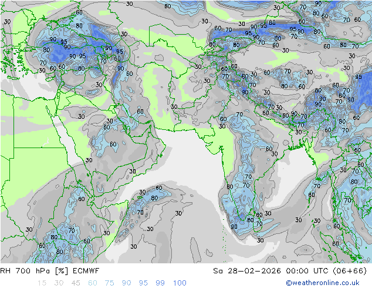Click the '00:00 UTC' time text

click(x=307, y=270)
